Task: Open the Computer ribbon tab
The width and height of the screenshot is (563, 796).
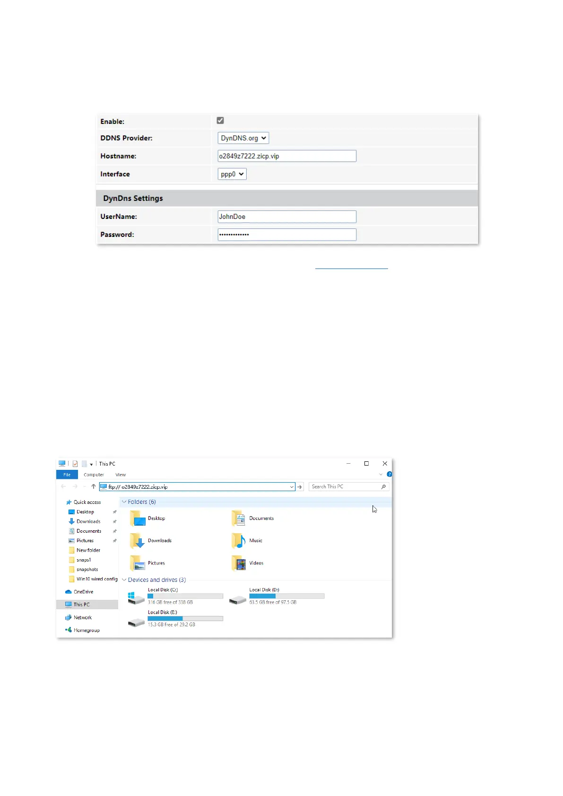Action: tap(94, 475)
